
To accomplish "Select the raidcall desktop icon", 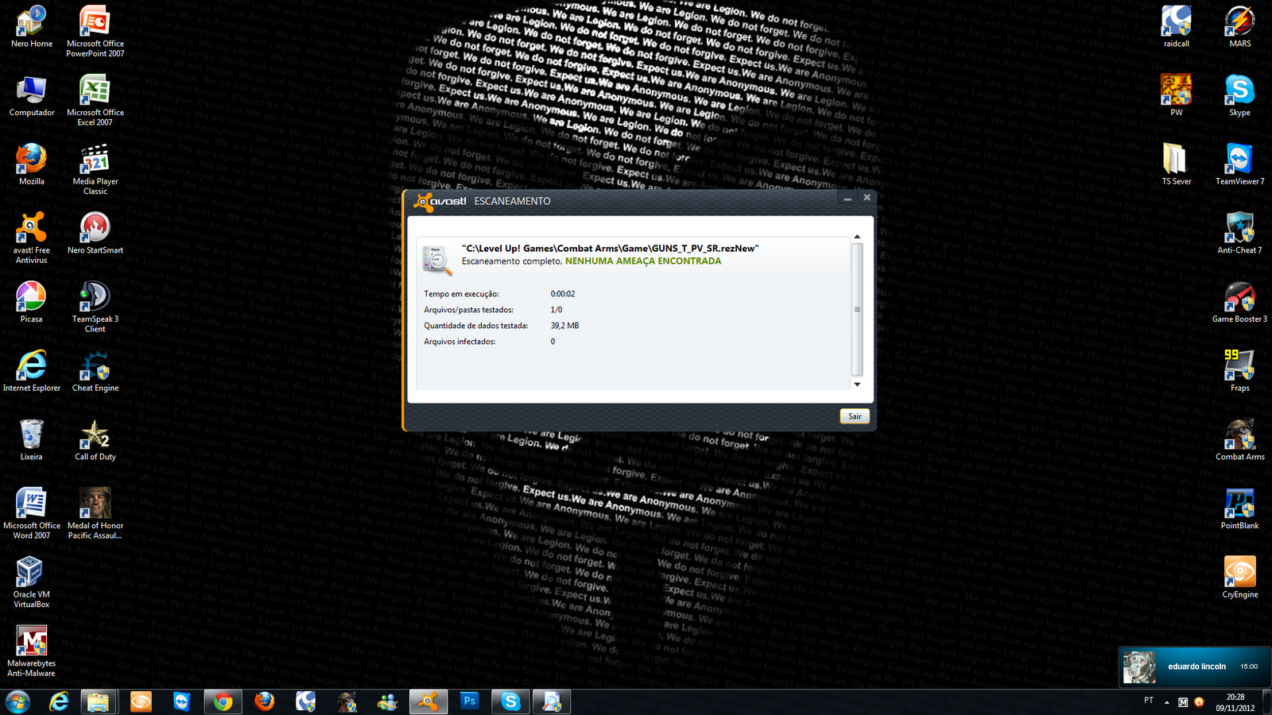I will coord(1177,26).
